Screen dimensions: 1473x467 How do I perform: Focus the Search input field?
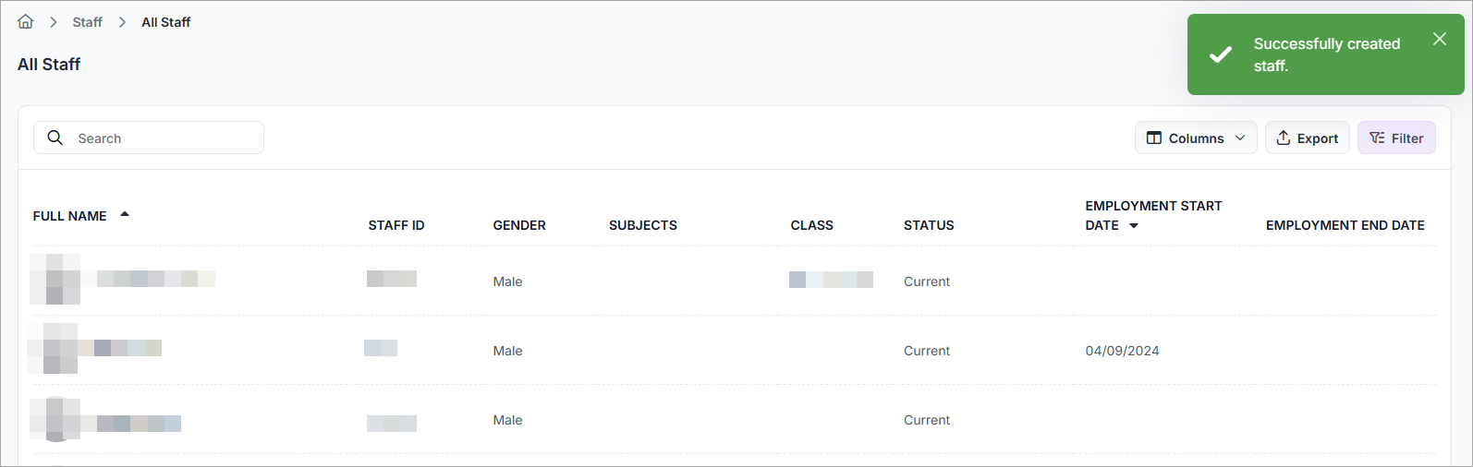[149, 138]
